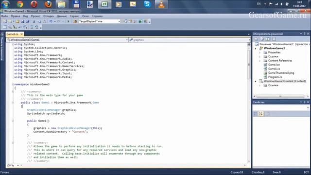Collapse the using directives code block
Screen dimensions: 311x175
tap(13, 44)
